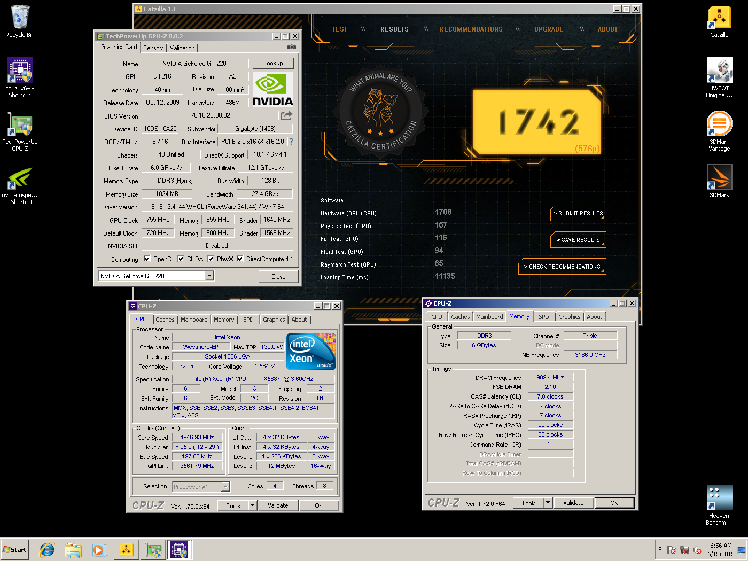Launch the Catzilla desktop shortcut
This screenshot has width=748, height=561.
[x=719, y=21]
